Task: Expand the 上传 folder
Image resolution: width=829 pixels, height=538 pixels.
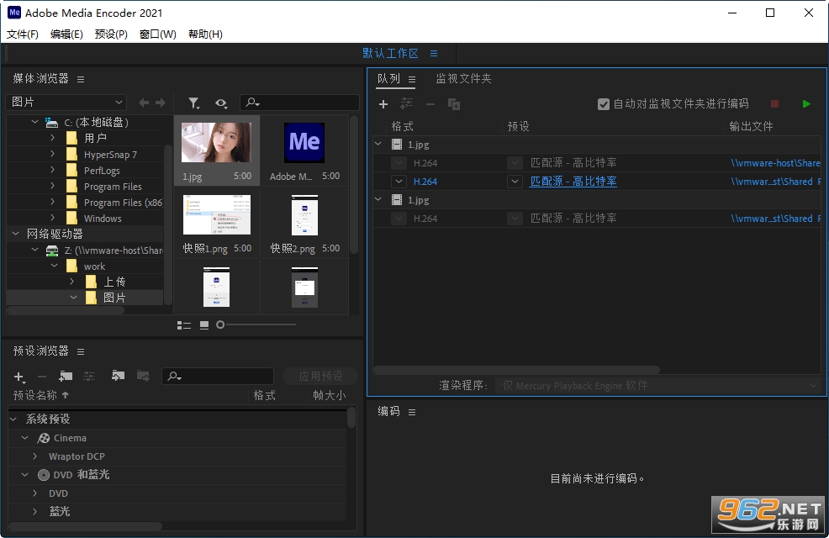Action: pyautogui.click(x=72, y=282)
